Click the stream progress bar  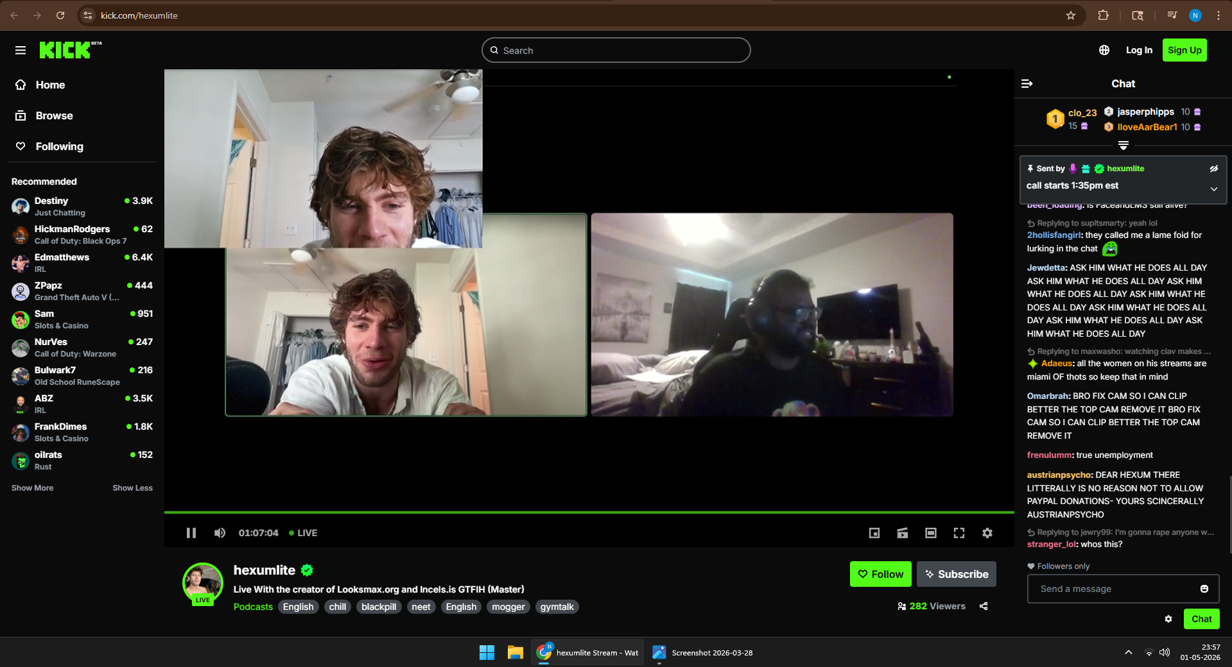point(589,512)
